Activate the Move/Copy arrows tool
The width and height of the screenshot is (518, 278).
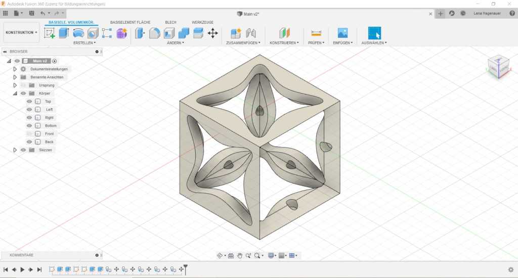click(213, 33)
